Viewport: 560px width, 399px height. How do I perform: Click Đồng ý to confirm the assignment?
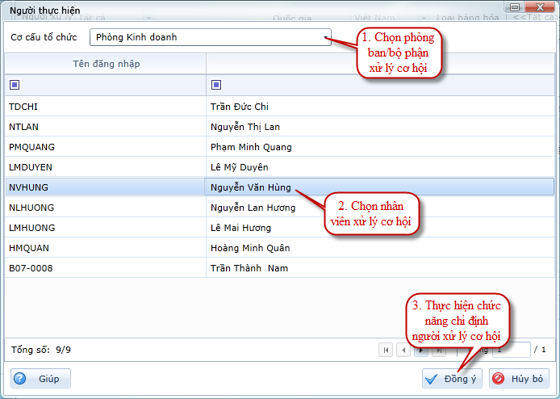[452, 379]
